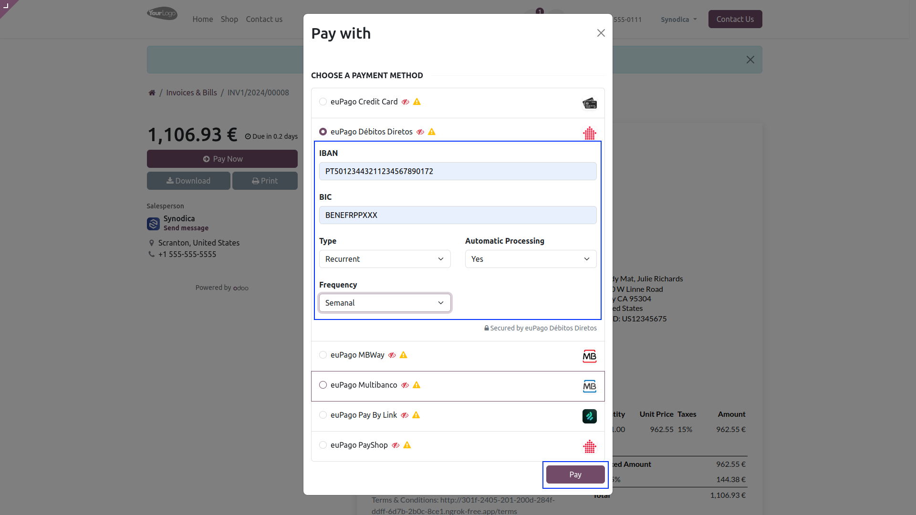The width and height of the screenshot is (916, 515).
Task: Open the Automatic Processing dropdown
Action: pyautogui.click(x=531, y=259)
